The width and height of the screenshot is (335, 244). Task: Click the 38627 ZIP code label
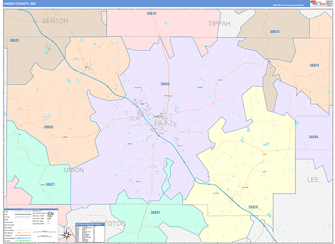(50, 185)
